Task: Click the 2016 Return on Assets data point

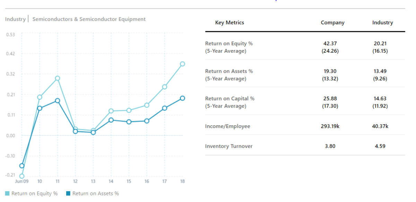Action: tap(147, 121)
